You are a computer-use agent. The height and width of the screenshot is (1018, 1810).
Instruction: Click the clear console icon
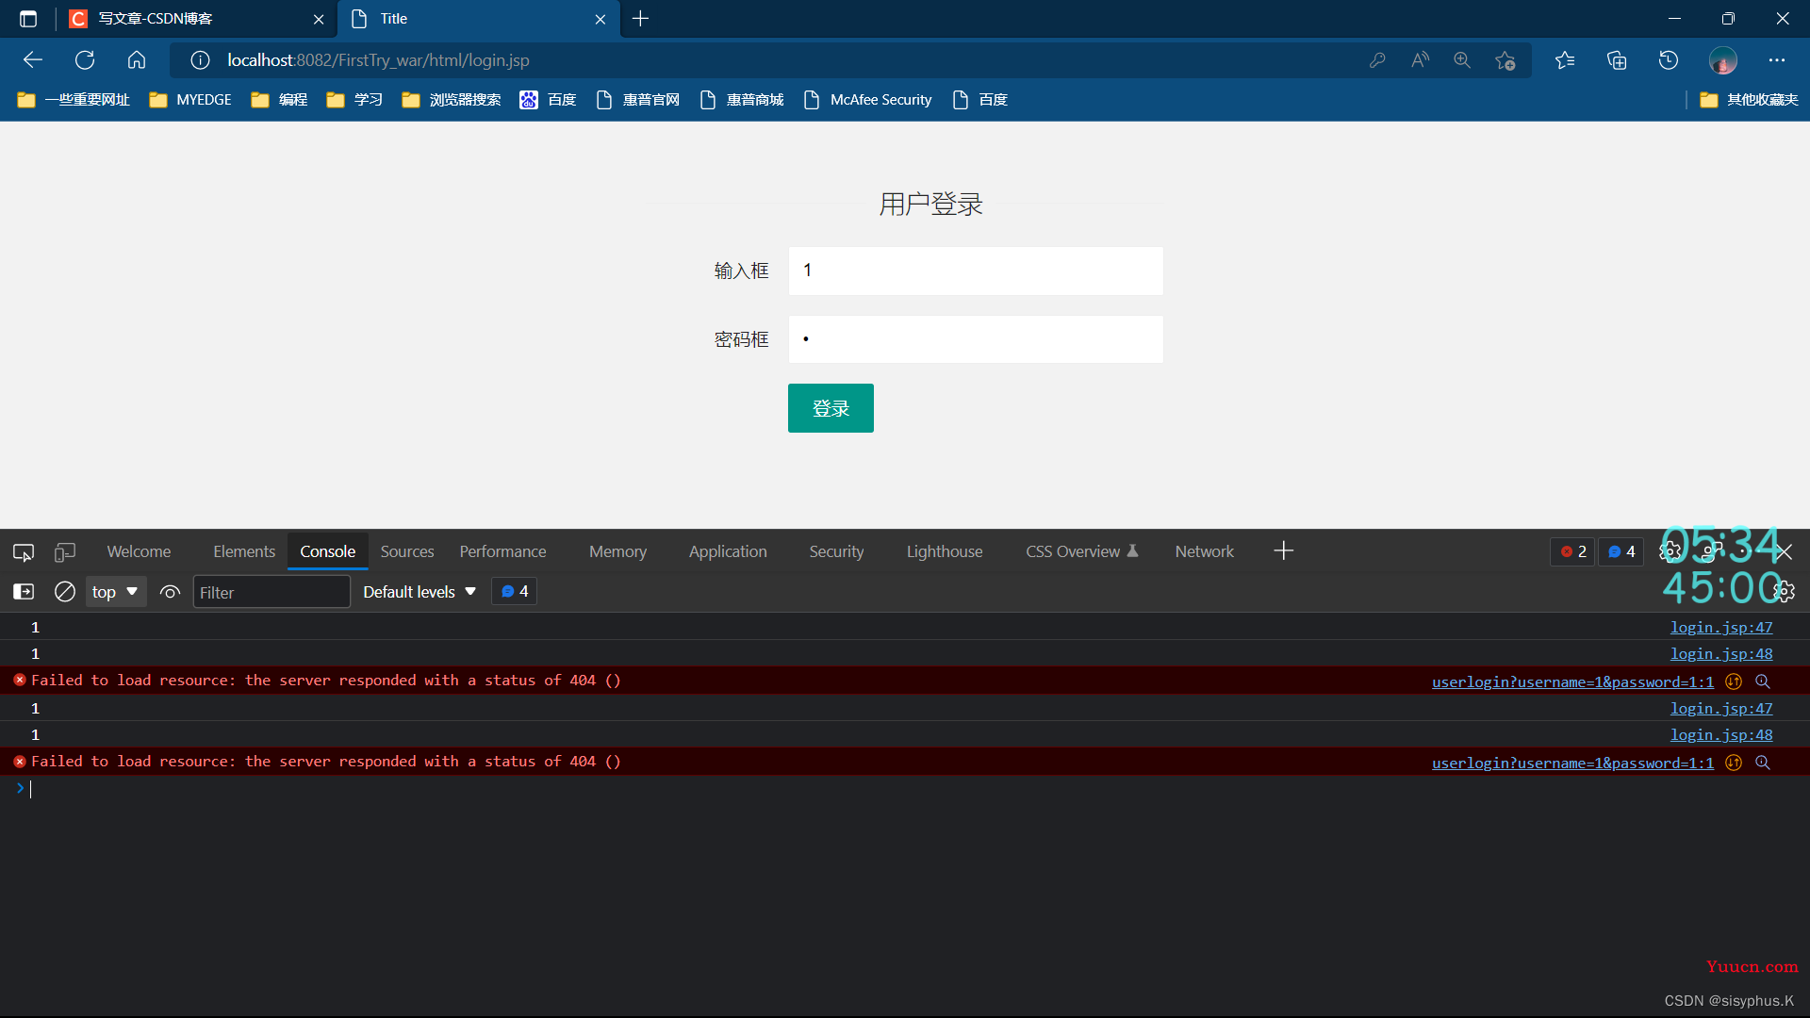click(65, 592)
